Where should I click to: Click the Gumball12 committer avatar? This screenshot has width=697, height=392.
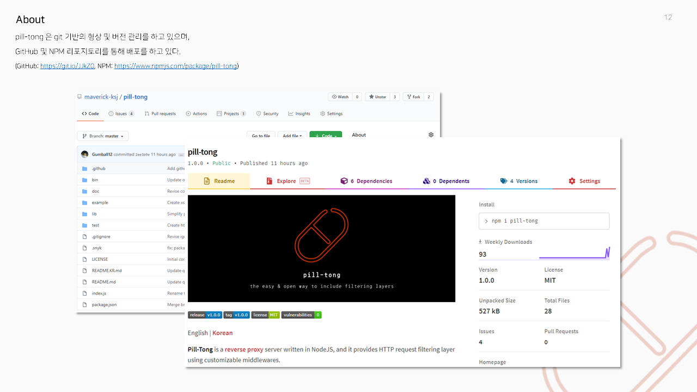click(x=85, y=154)
